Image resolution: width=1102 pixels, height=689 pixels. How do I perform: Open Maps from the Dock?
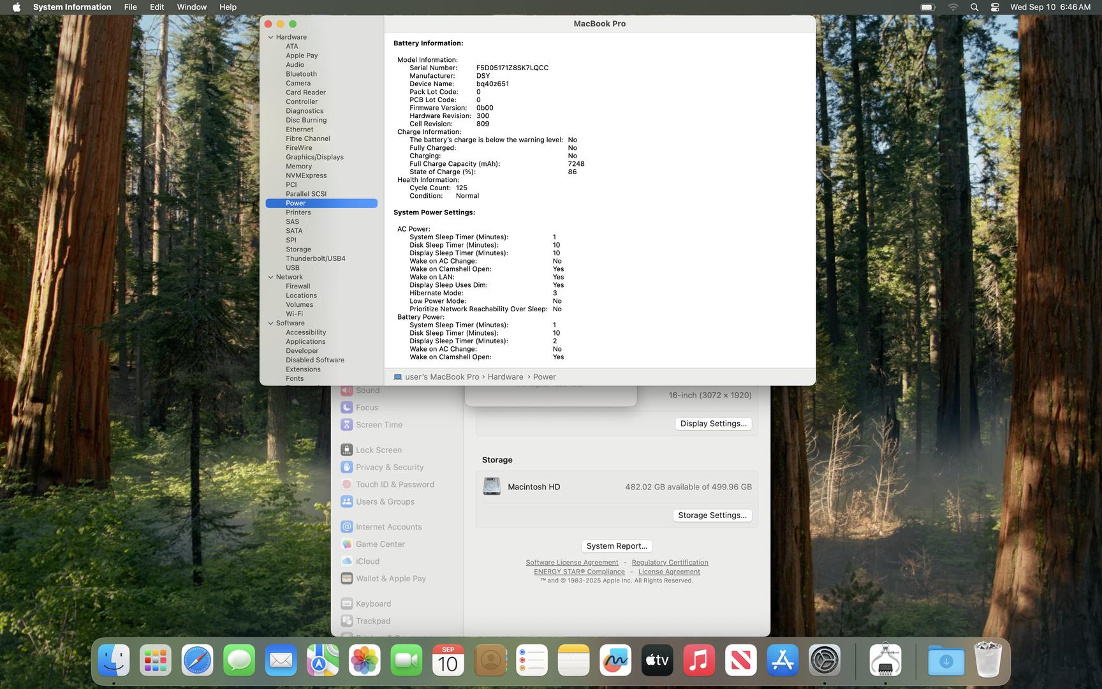[x=323, y=660]
